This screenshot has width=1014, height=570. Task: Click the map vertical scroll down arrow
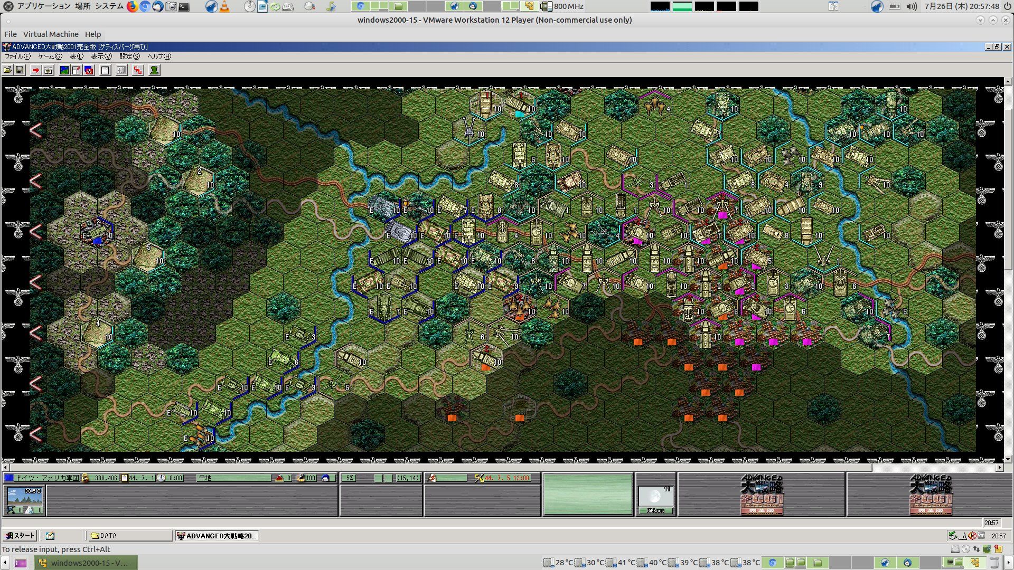pyautogui.click(x=1008, y=459)
